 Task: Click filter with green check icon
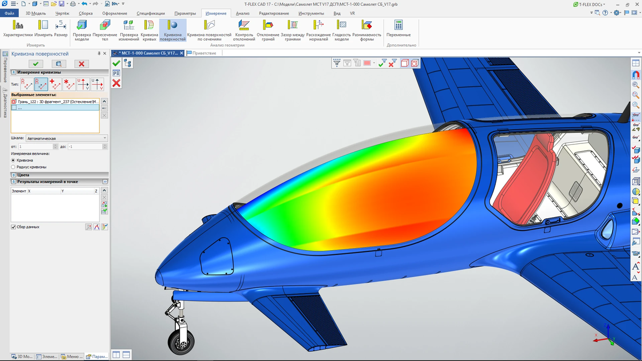tap(382, 63)
